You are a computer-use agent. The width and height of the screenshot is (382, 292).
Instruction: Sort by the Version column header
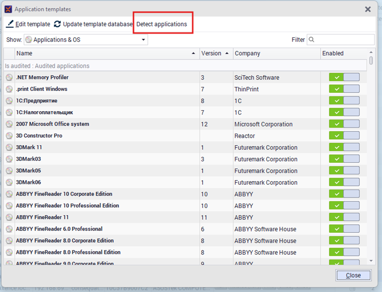coord(211,53)
